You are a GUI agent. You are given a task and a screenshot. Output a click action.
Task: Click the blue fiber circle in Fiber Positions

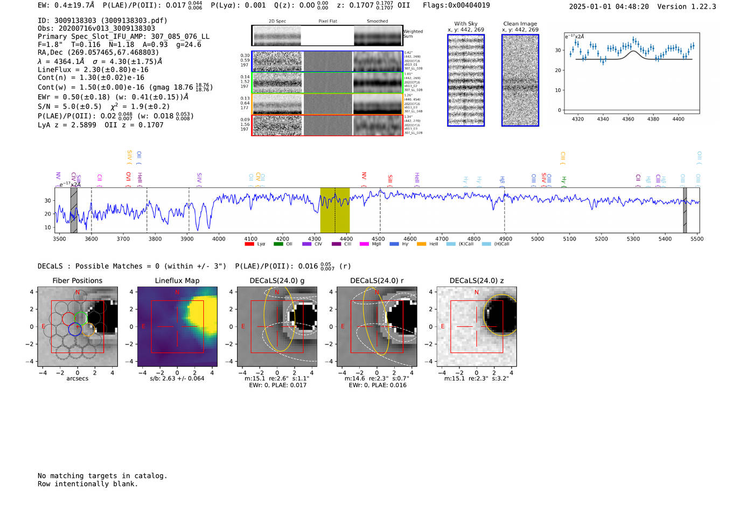[75, 329]
